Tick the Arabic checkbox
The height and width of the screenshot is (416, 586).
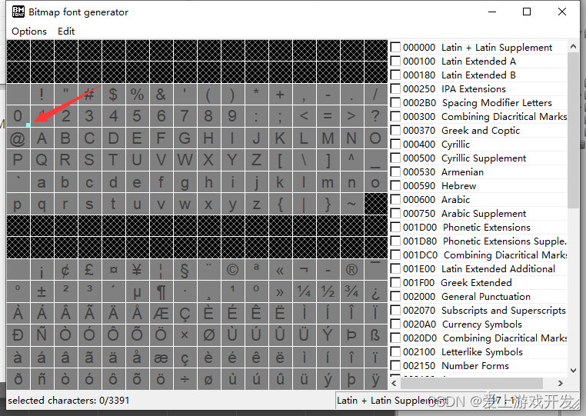395,199
